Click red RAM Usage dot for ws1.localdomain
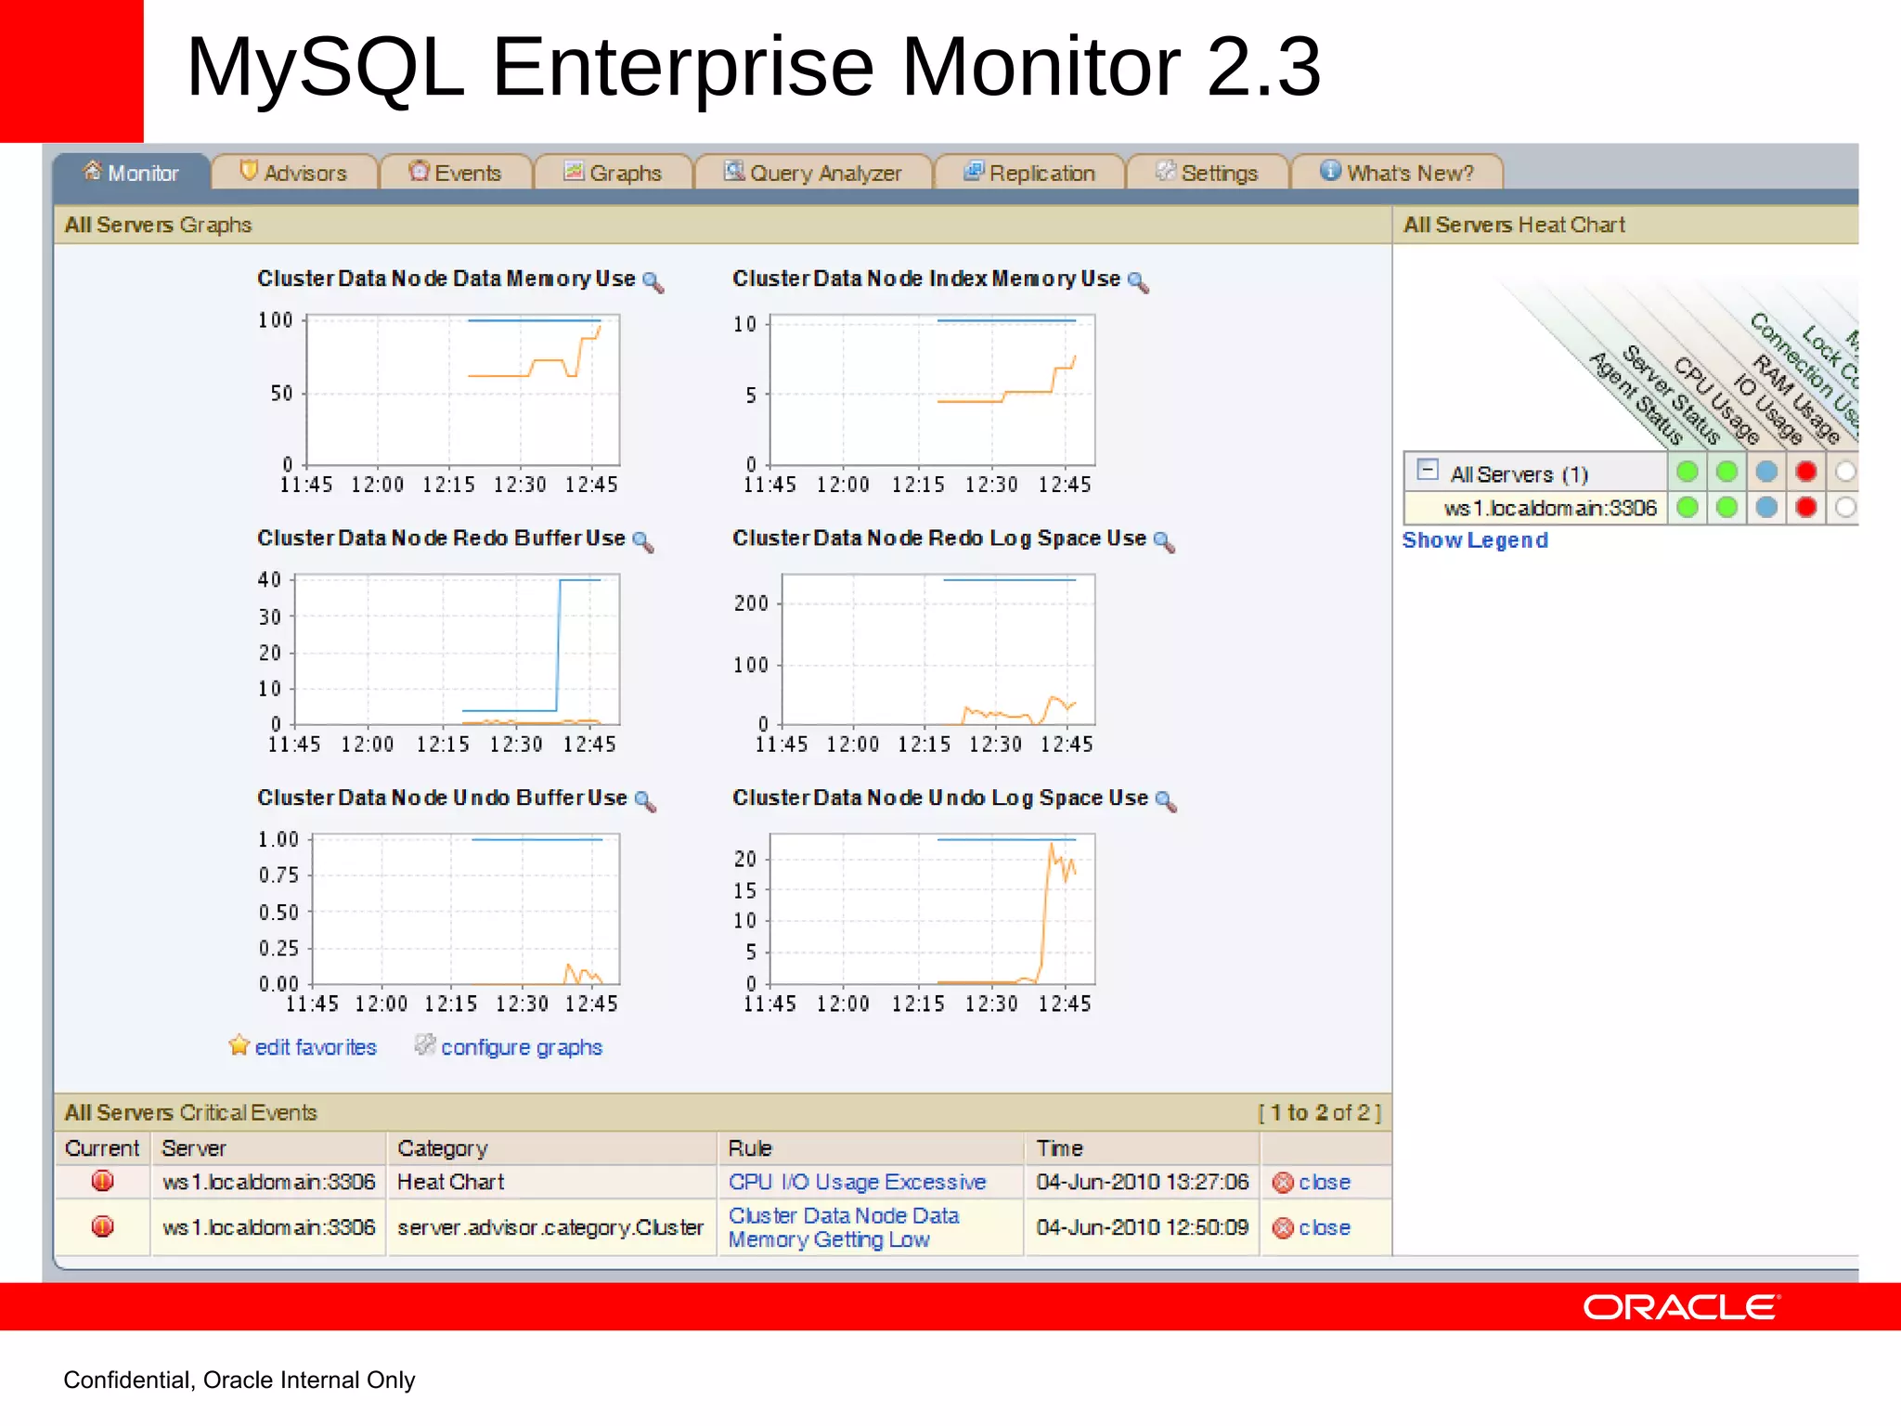This screenshot has height=1426, width=1901. pos(1805,507)
